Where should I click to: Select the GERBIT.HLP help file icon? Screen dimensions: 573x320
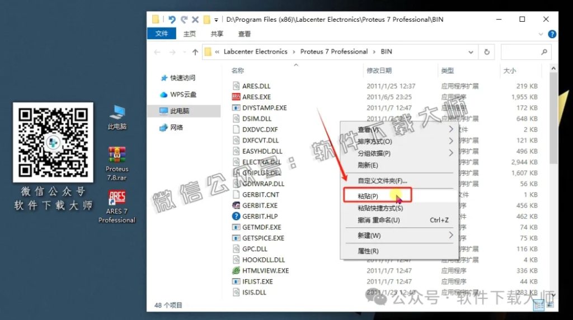(x=236, y=216)
